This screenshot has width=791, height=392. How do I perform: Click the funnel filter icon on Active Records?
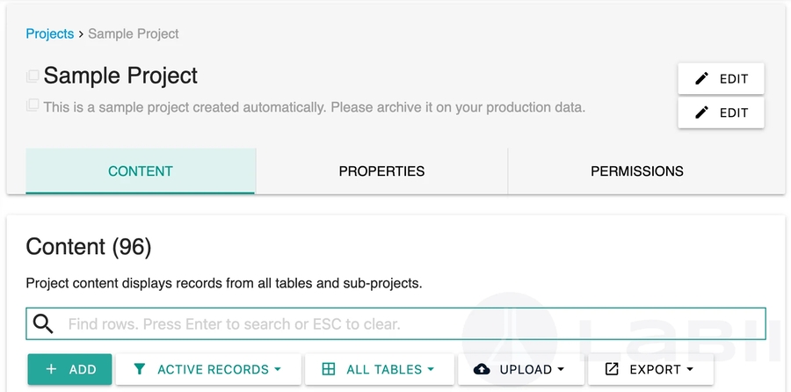139,370
